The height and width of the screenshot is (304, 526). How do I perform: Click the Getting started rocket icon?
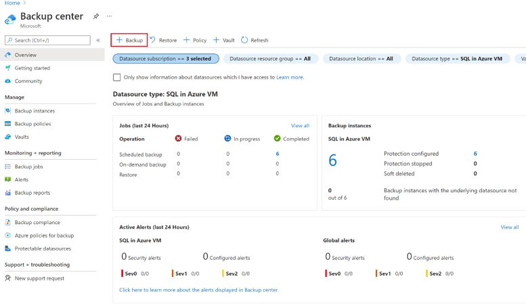click(x=7, y=68)
